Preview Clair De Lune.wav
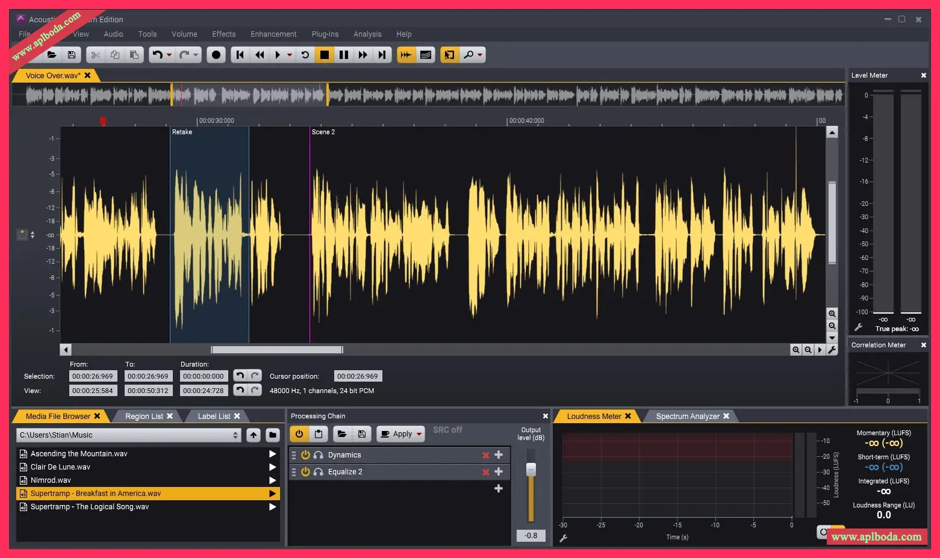 pos(272,467)
